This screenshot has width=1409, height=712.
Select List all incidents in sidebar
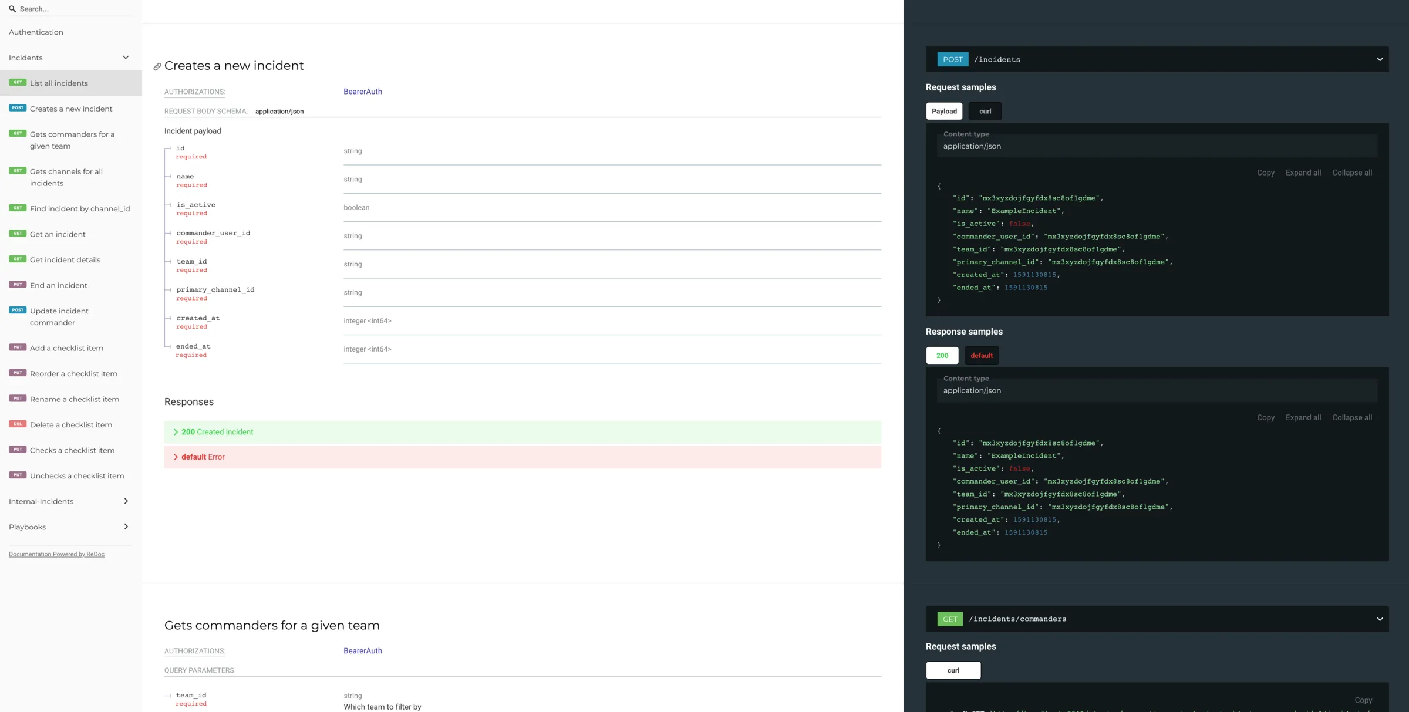[x=70, y=83]
